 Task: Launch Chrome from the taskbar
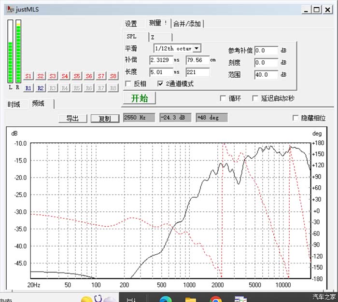pos(216,299)
